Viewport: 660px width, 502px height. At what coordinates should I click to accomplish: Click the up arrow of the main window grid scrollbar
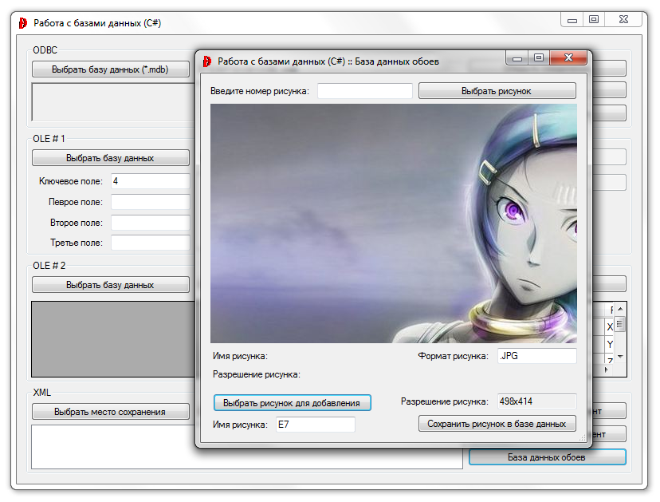[620, 310]
